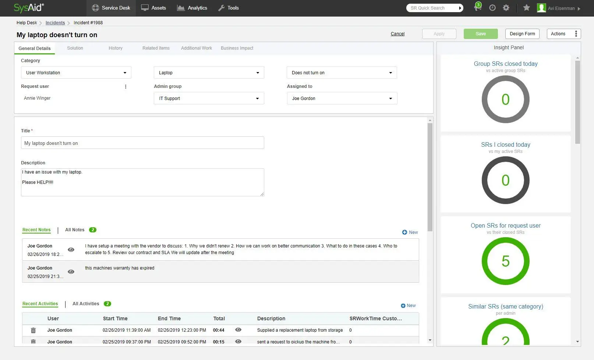
Task: Open the Analytics menu
Action: 192,8
